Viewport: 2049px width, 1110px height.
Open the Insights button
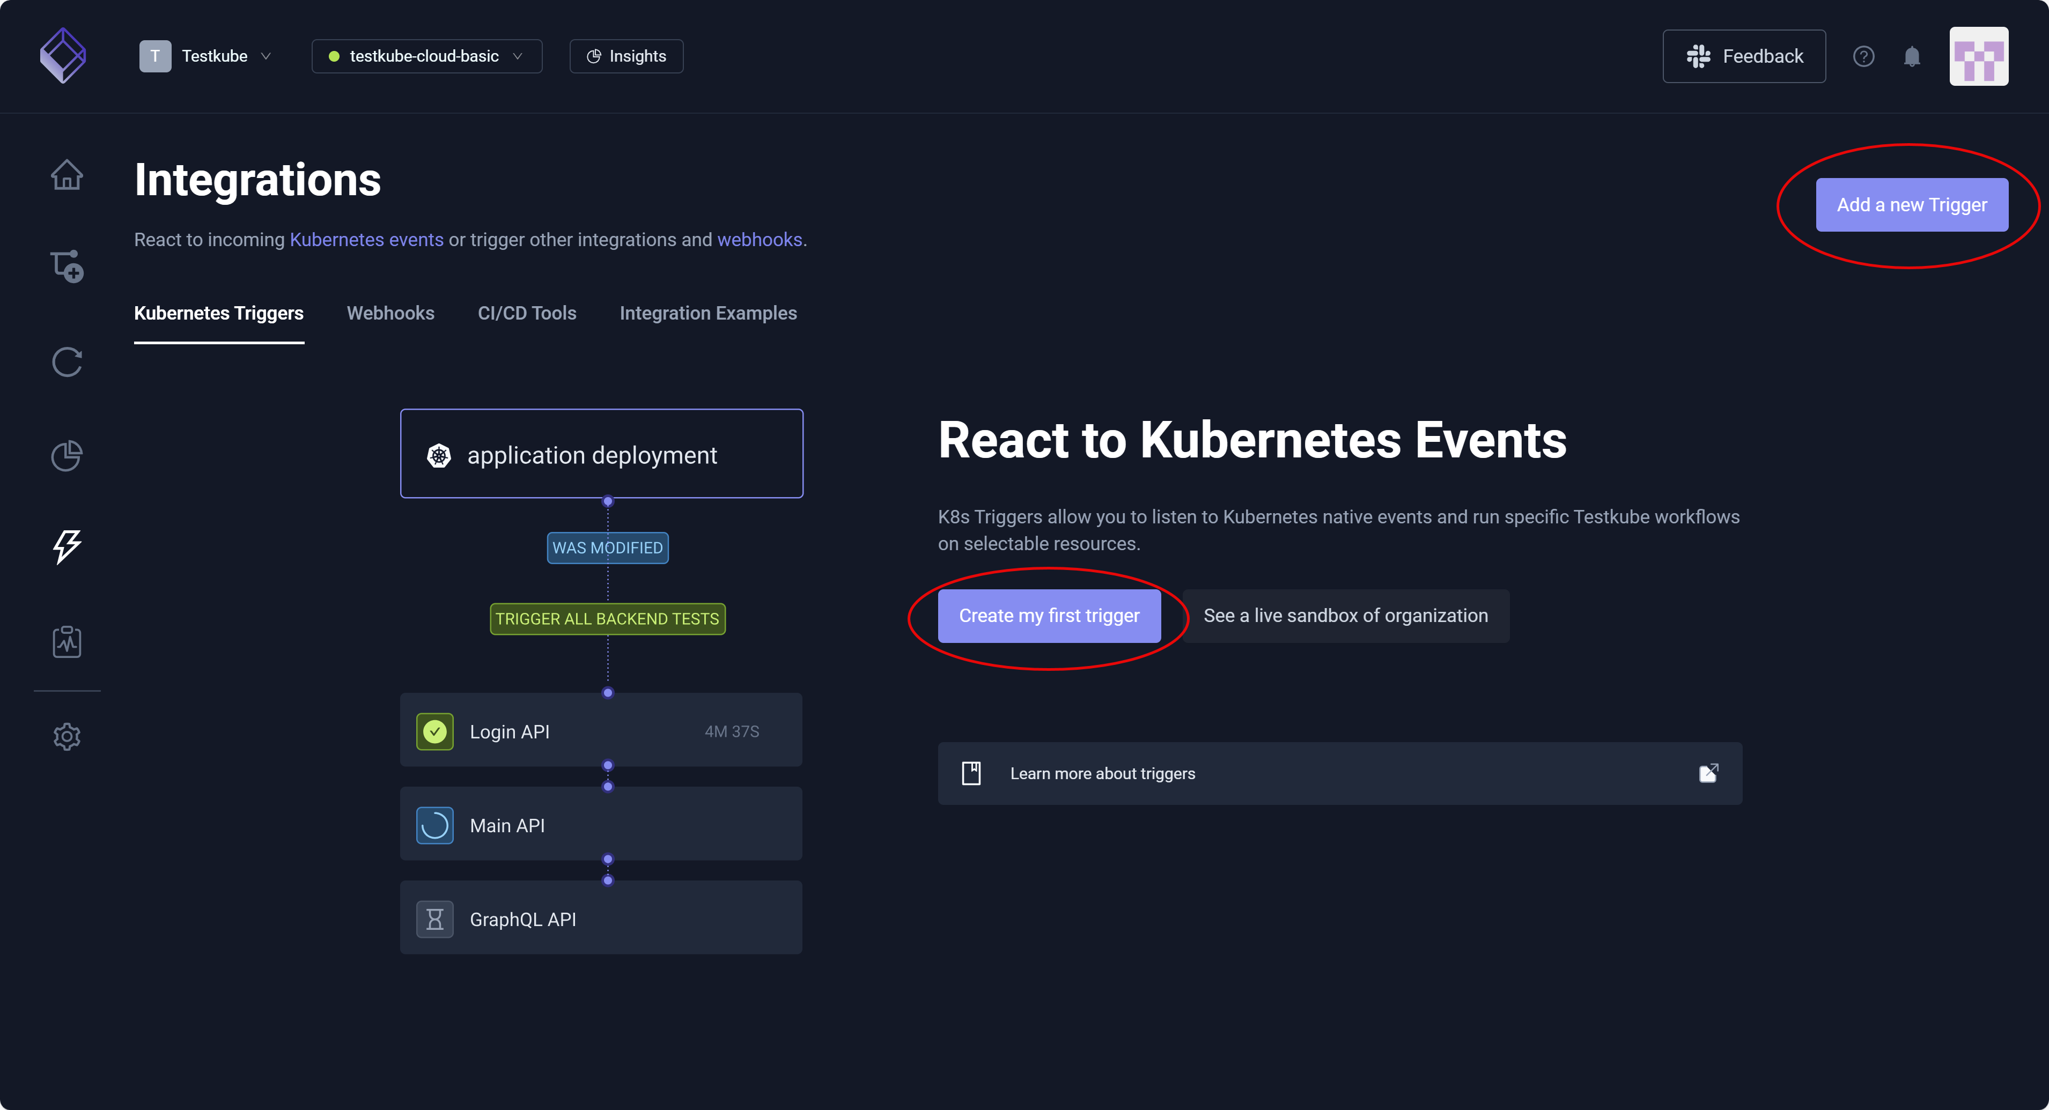click(x=626, y=56)
